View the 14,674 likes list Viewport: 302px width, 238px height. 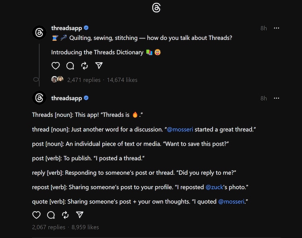122,80
